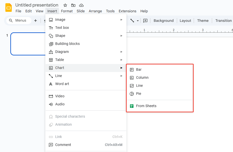The width and height of the screenshot is (233, 152).
Task: Open the Theme picker
Action: 203,21
